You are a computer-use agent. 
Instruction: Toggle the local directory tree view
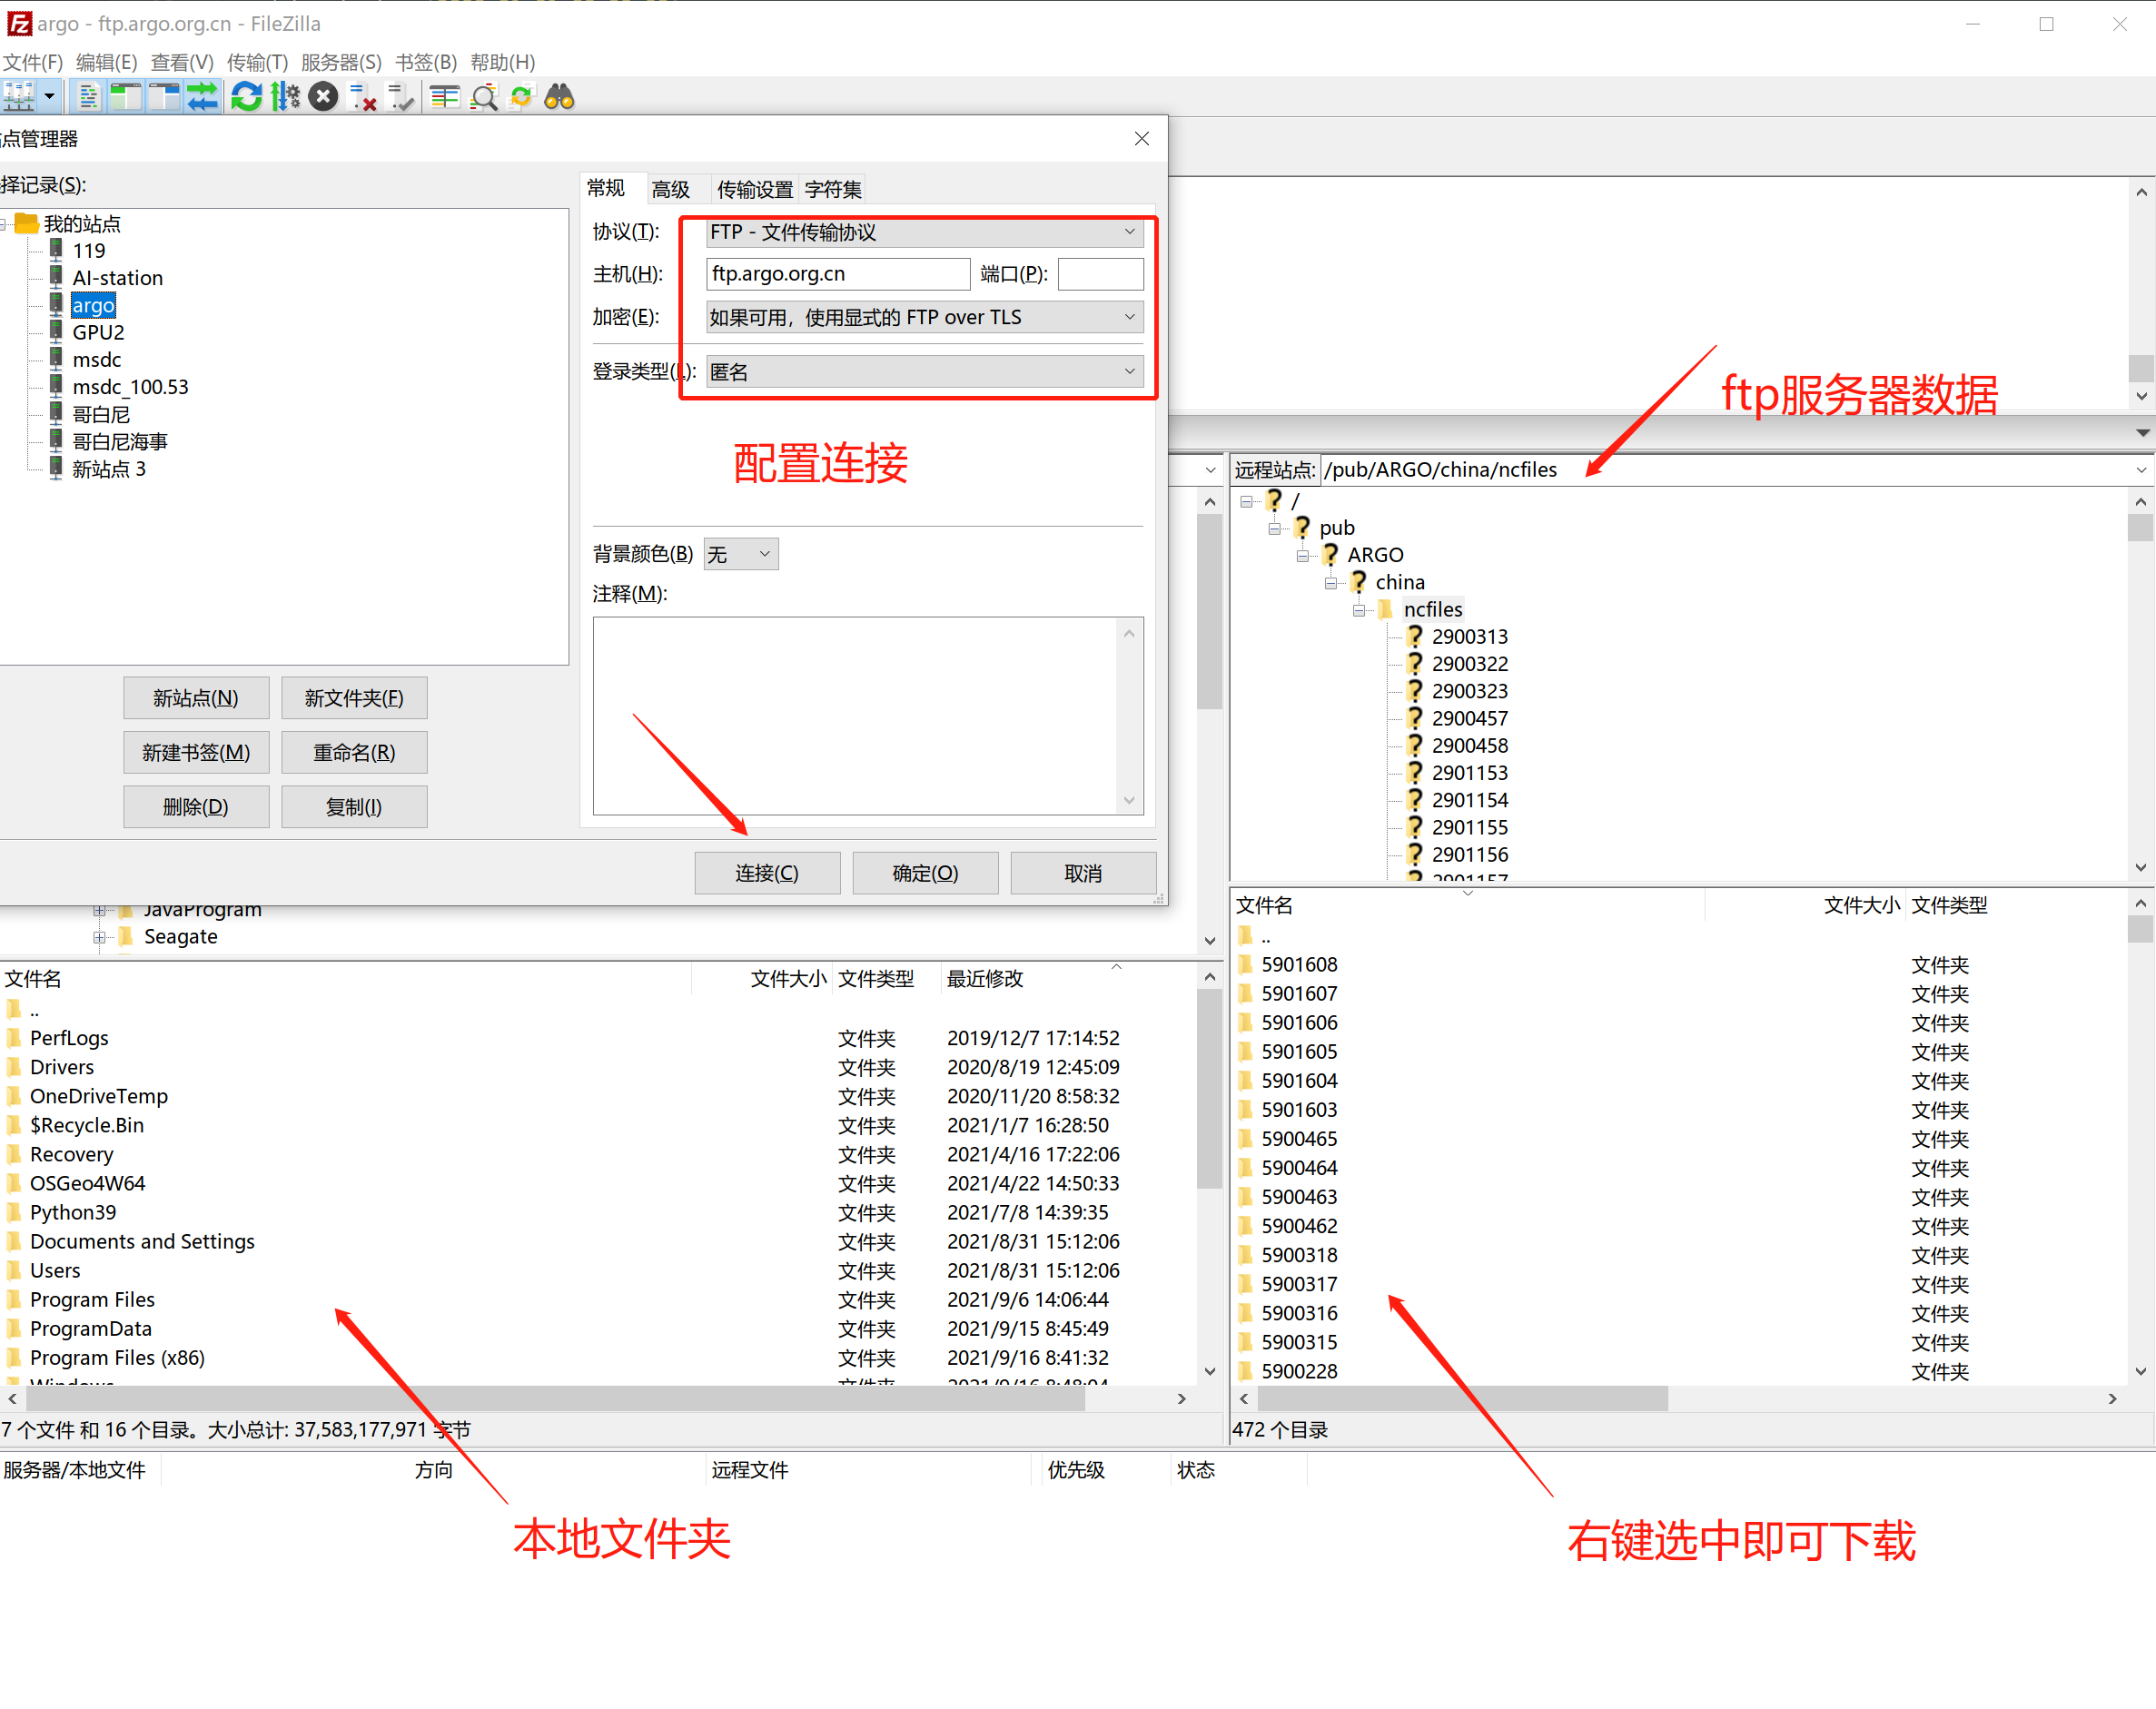click(x=126, y=97)
